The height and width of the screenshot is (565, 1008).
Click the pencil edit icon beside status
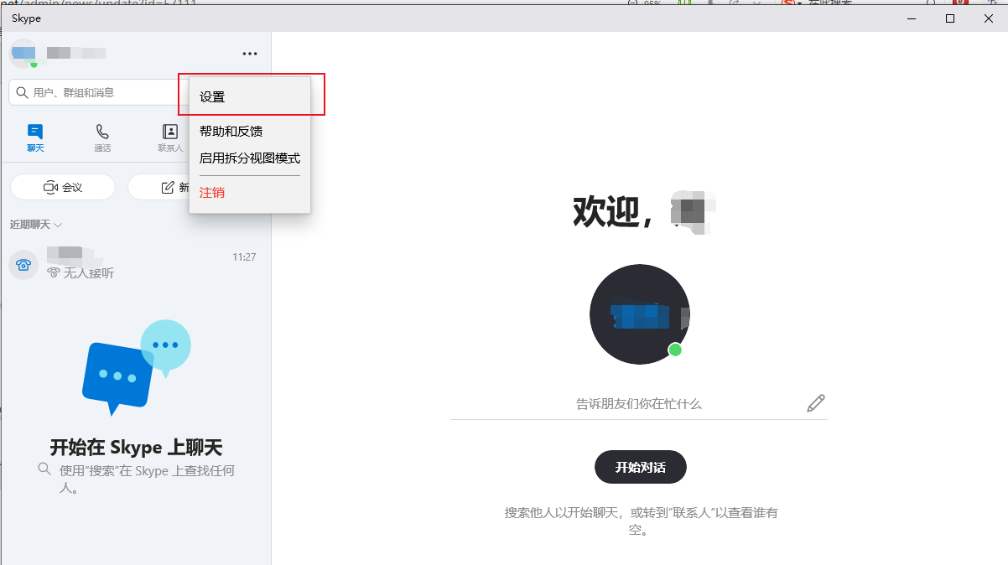pyautogui.click(x=816, y=403)
